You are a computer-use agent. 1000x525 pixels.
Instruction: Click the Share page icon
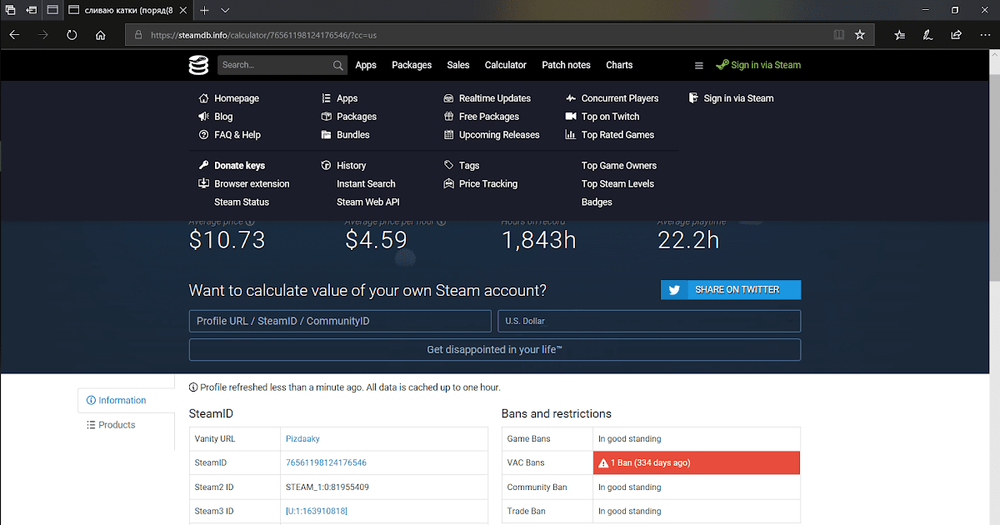(956, 35)
